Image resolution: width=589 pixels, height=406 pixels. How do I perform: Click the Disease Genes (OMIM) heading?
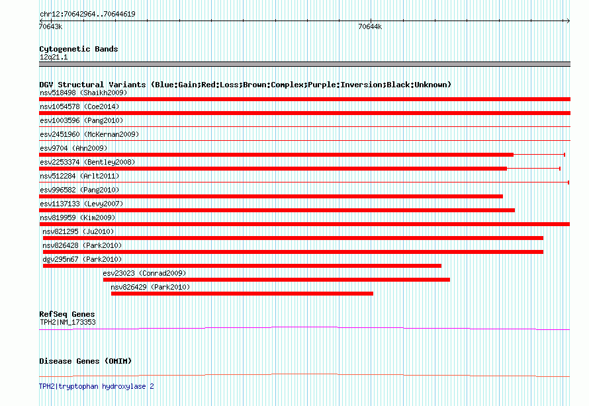pos(85,361)
